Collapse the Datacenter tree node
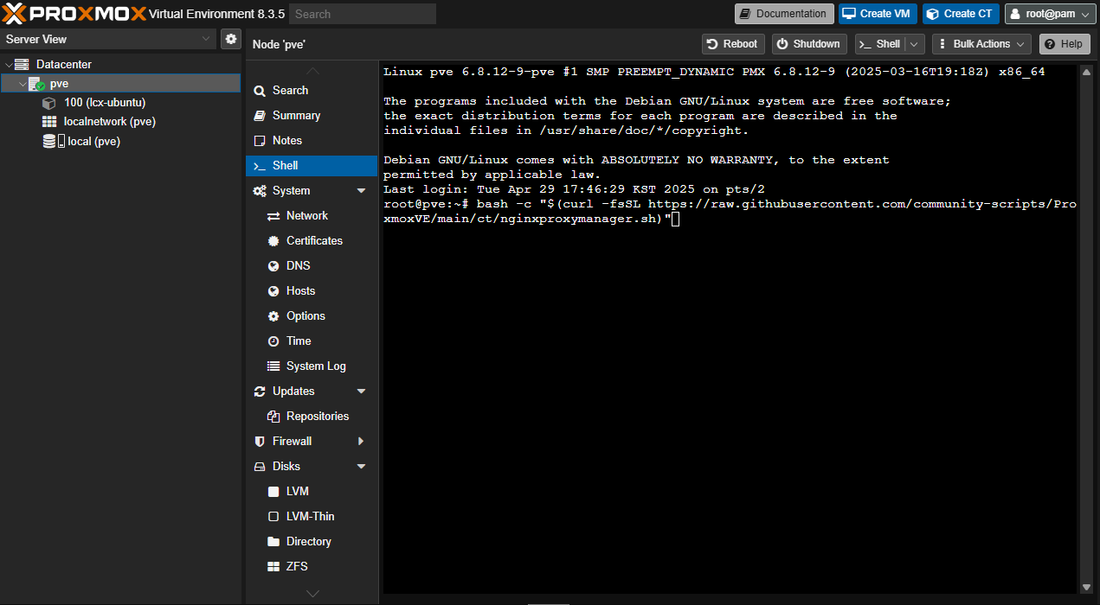 tap(8, 65)
